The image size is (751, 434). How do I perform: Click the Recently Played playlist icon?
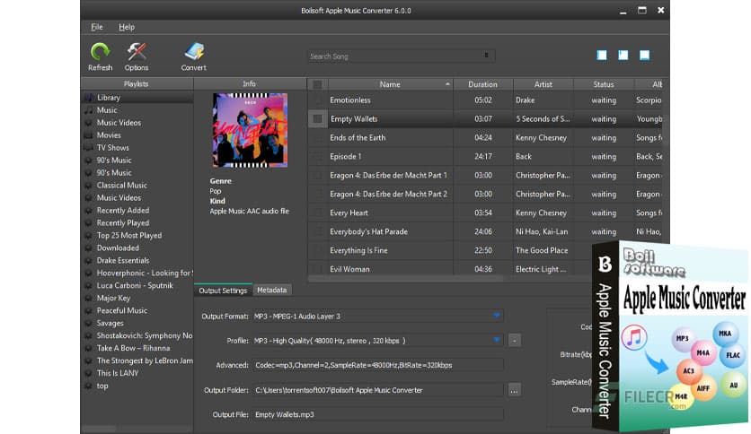(x=89, y=222)
